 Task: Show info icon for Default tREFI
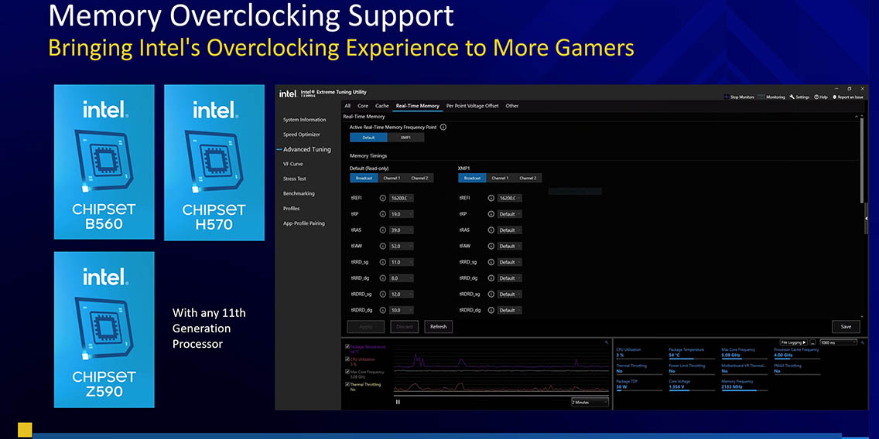(383, 198)
